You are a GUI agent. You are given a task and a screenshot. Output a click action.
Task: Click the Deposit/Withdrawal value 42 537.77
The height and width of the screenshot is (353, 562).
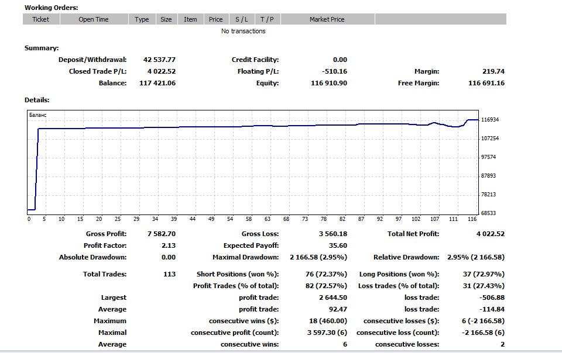pyautogui.click(x=159, y=60)
